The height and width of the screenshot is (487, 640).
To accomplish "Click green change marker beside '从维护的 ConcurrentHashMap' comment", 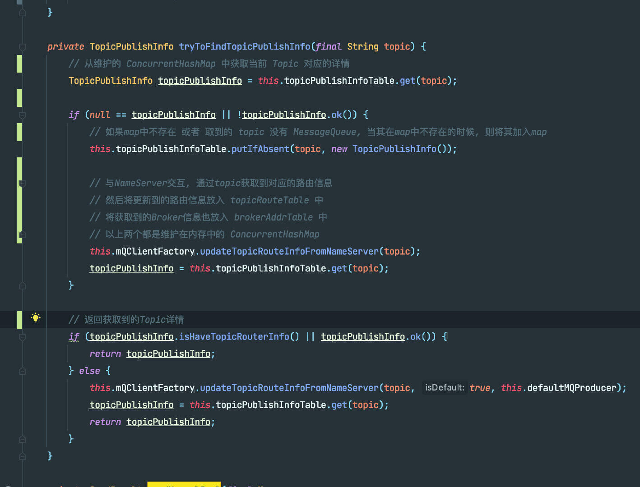I will tap(19, 64).
